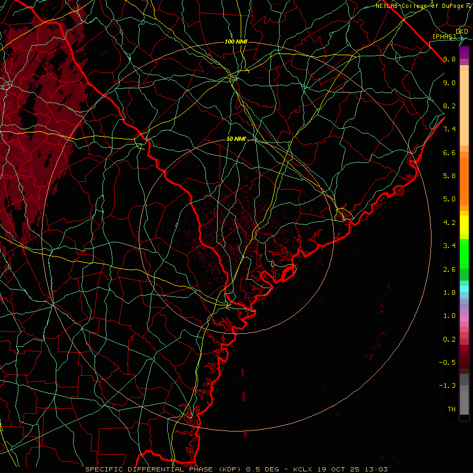Click the -0.5 value on the color scale
Image resolution: width=473 pixels, height=473 pixels.
(447, 363)
